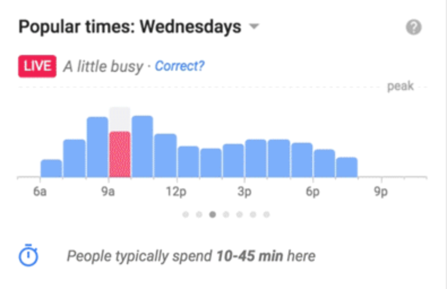Click the shortest blue bar at 6a
The width and height of the screenshot is (447, 289).
pyautogui.click(x=51, y=168)
